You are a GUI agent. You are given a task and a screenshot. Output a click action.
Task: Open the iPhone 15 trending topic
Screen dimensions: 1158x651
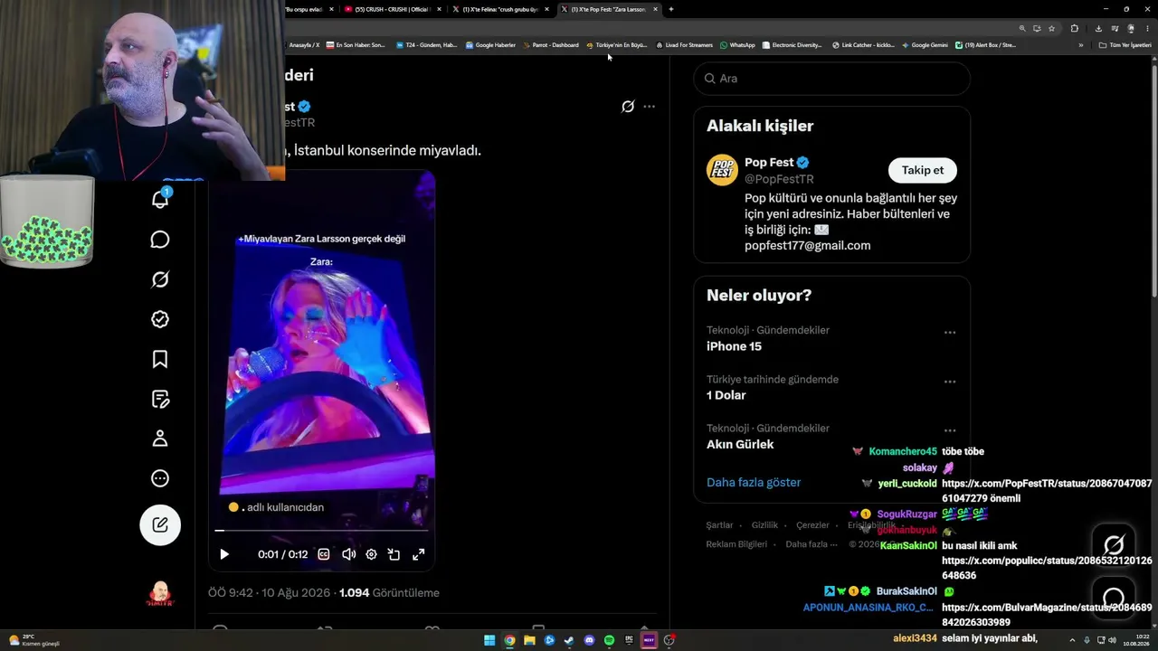[x=734, y=346]
